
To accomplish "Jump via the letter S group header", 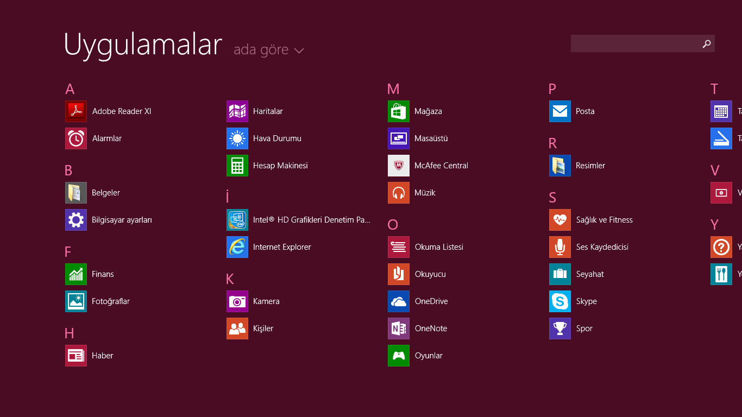I will 552,198.
